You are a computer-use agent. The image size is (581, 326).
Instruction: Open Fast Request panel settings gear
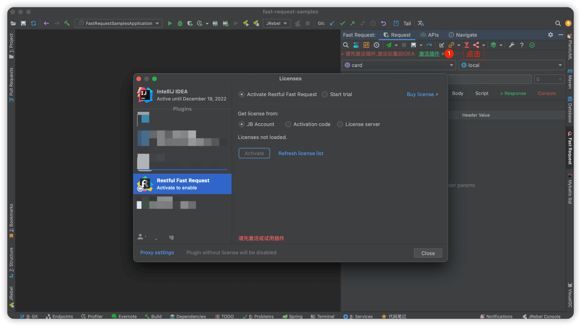tap(550, 35)
